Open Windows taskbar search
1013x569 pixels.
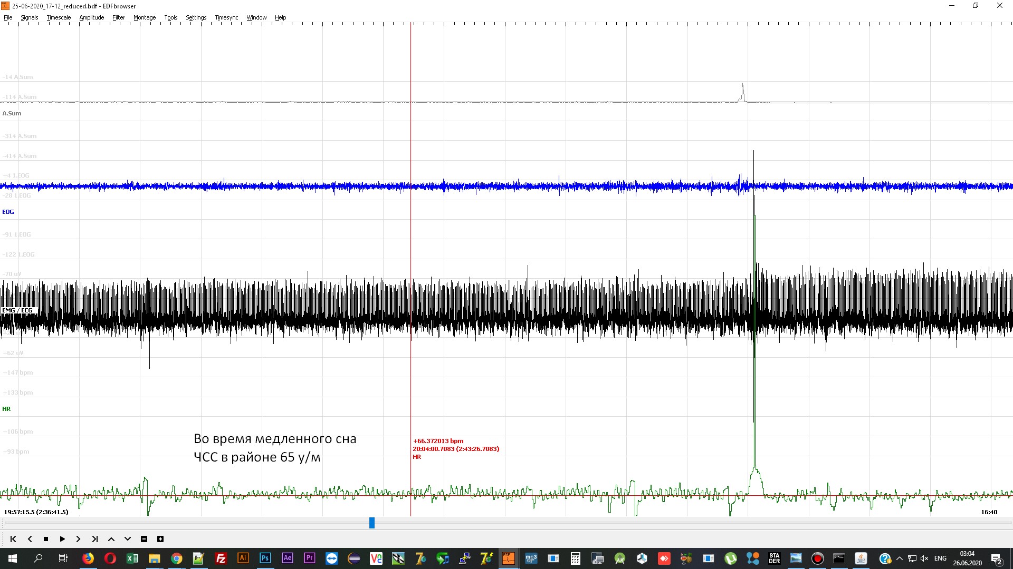pos(38,558)
